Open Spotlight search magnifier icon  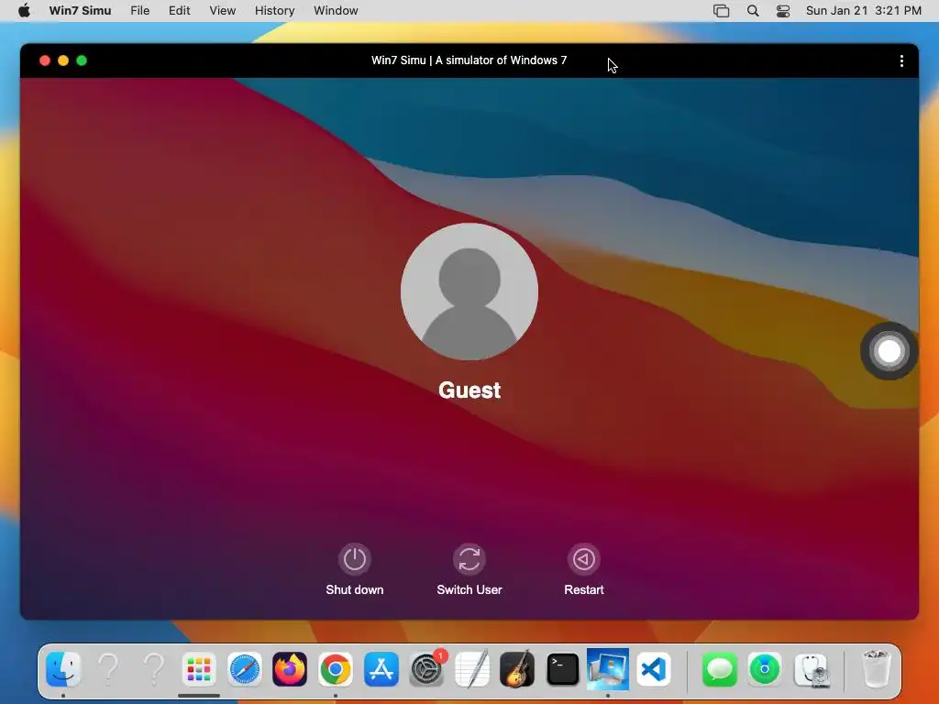(753, 11)
